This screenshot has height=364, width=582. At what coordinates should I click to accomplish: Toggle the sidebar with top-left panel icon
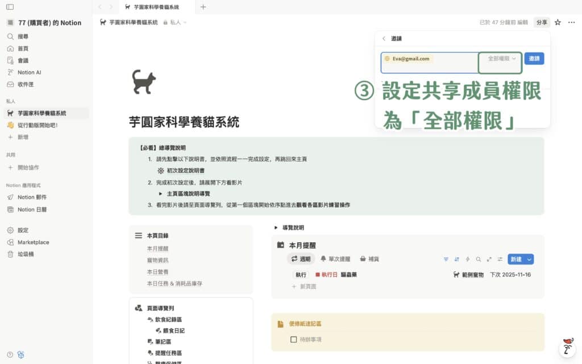[10, 7]
